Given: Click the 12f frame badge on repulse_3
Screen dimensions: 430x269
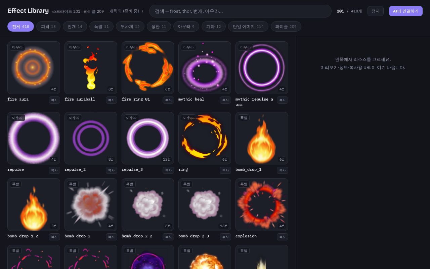Looking at the screenshot, I should pyautogui.click(x=167, y=159).
